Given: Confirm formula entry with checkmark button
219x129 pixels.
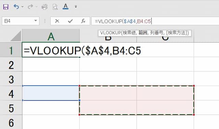Looking at the screenshot, I should click(70, 21).
